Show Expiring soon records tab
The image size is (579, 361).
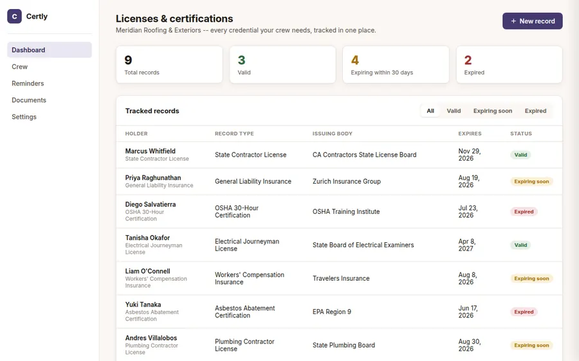point(493,111)
